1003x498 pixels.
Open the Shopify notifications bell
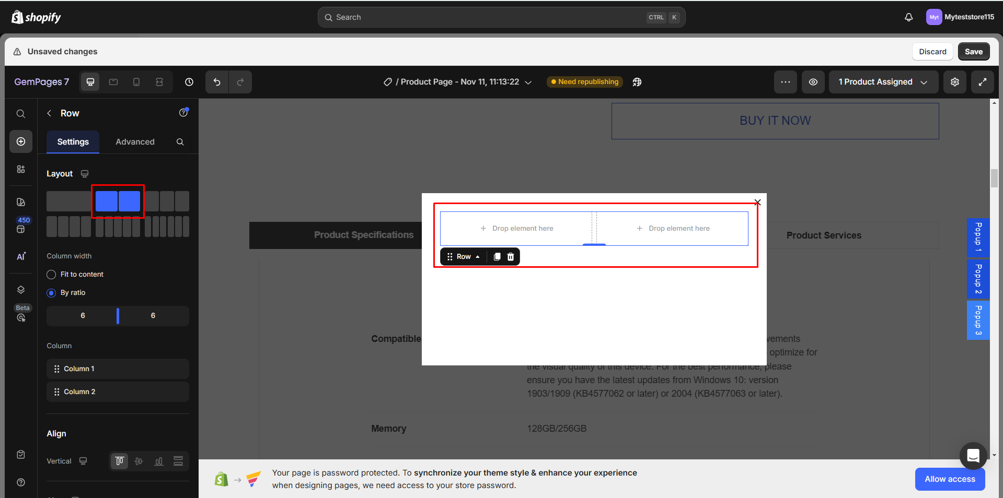[x=908, y=17]
